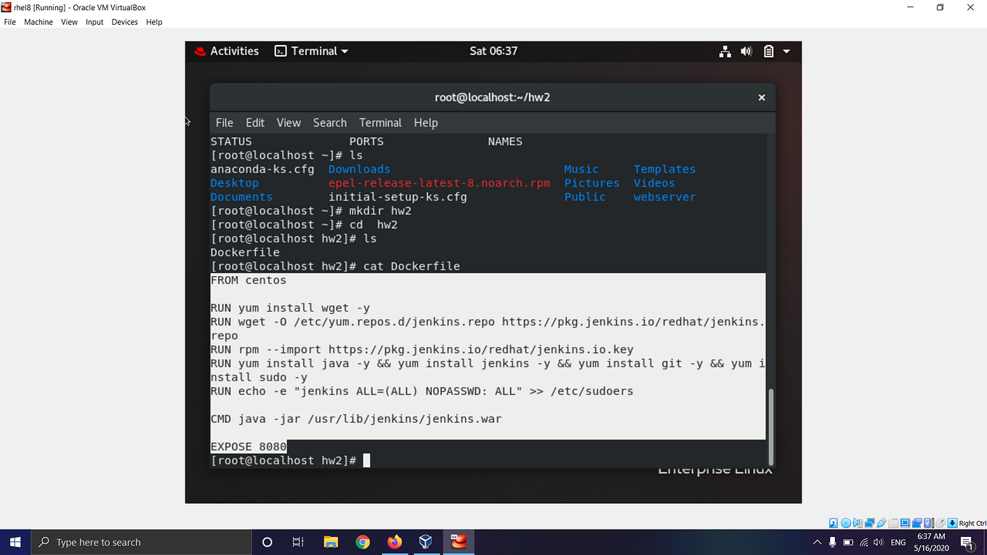Launch Google Chrome from taskbar
The width and height of the screenshot is (987, 555).
[363, 542]
